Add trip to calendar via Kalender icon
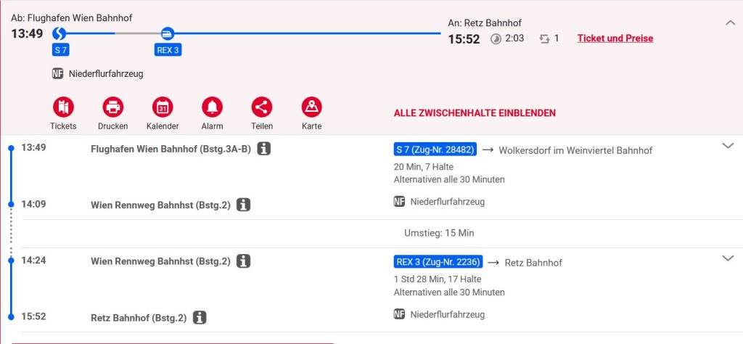Viewport: 743px width, 344px height. tap(163, 107)
